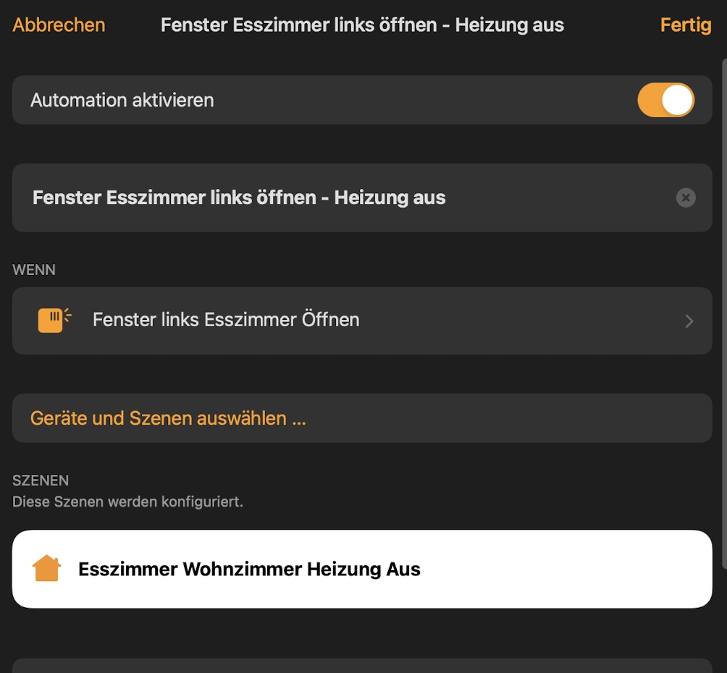
Task: Click the WENN section header
Action: click(x=34, y=270)
